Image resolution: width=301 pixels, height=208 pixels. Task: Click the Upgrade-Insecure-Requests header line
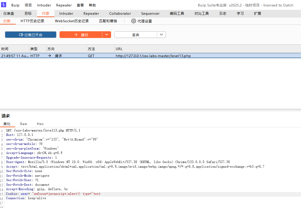(x=31, y=158)
